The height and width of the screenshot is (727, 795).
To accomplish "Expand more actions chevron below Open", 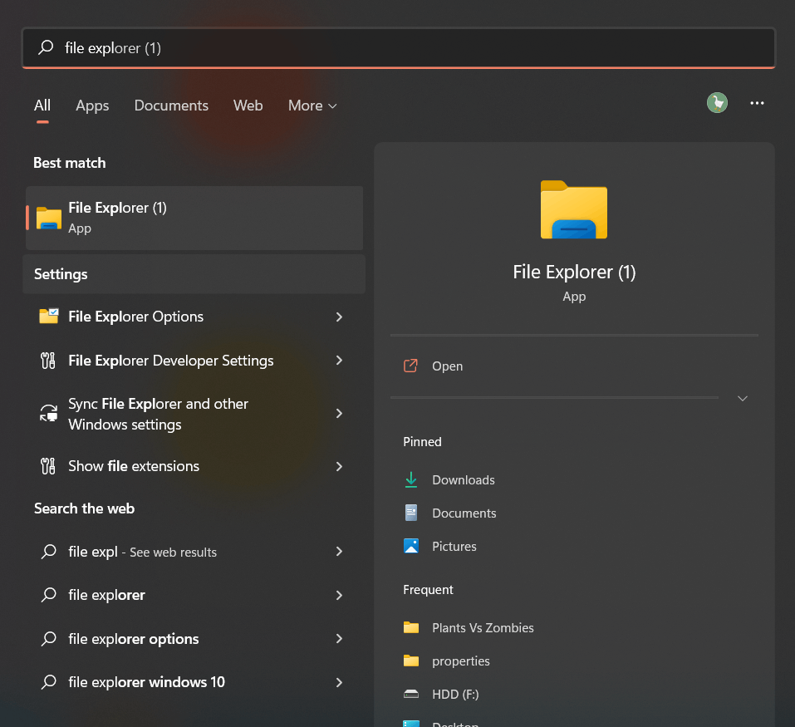I will tap(743, 399).
